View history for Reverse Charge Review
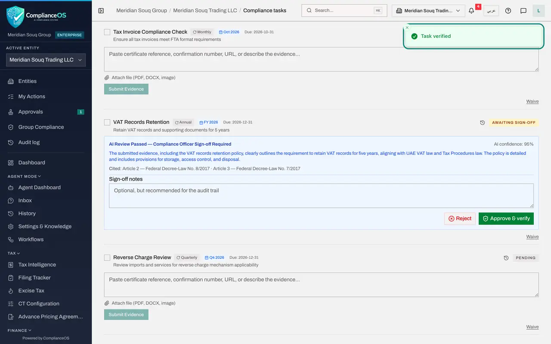The image size is (551, 344). (506, 258)
